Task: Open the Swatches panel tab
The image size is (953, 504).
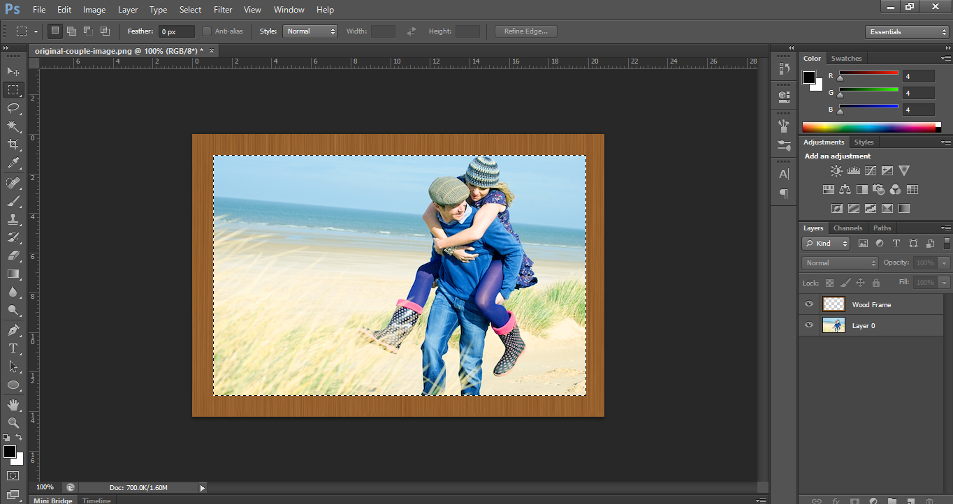Action: (x=846, y=59)
